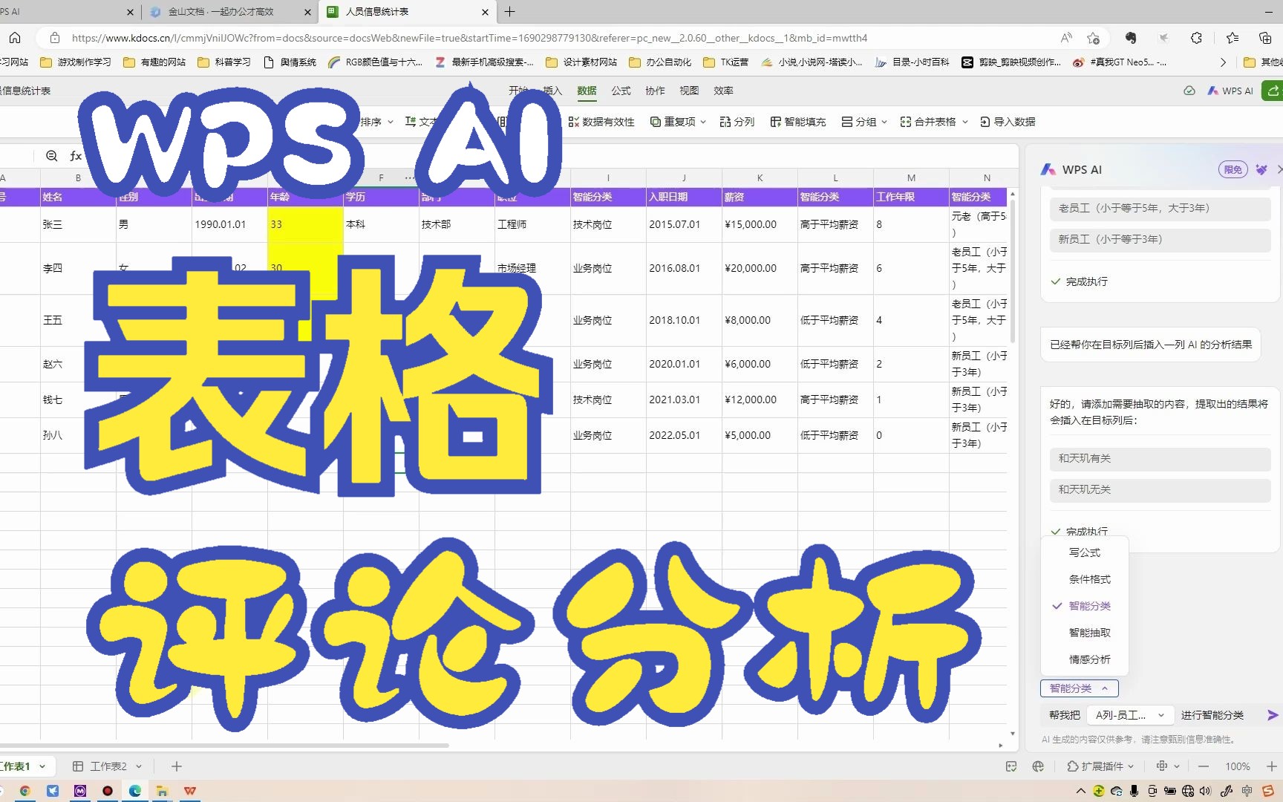Click 分列 toolbar button
The width and height of the screenshot is (1283, 802).
coord(737,122)
